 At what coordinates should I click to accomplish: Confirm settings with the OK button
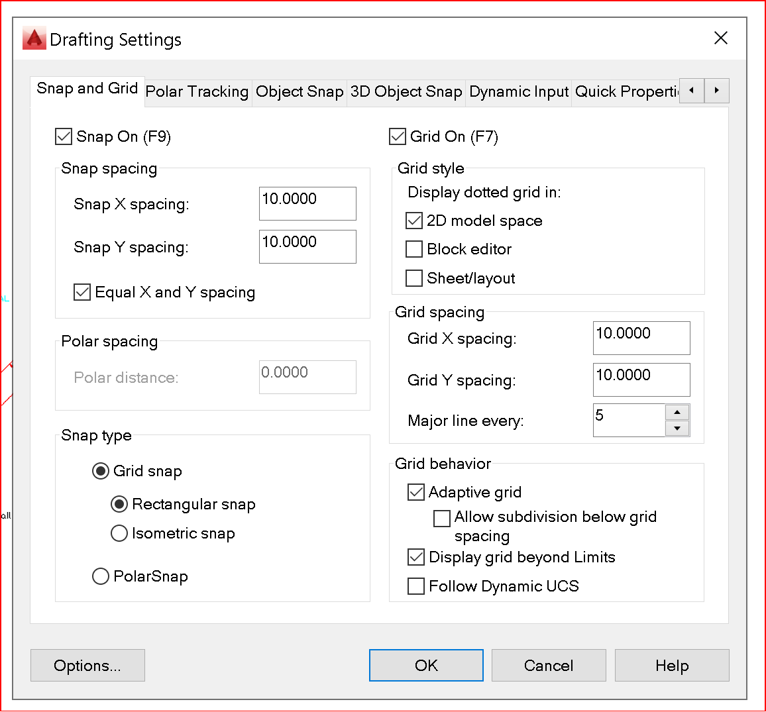pos(426,665)
